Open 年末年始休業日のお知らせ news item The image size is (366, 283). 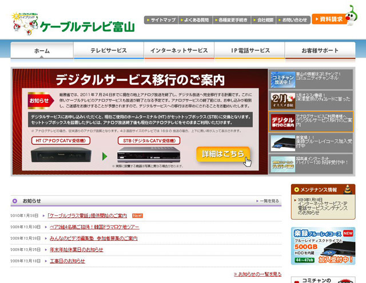click(x=76, y=249)
